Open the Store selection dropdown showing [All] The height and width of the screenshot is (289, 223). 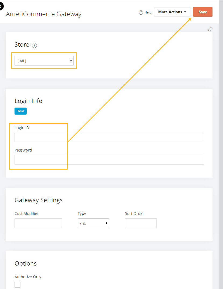pyautogui.click(x=44, y=60)
